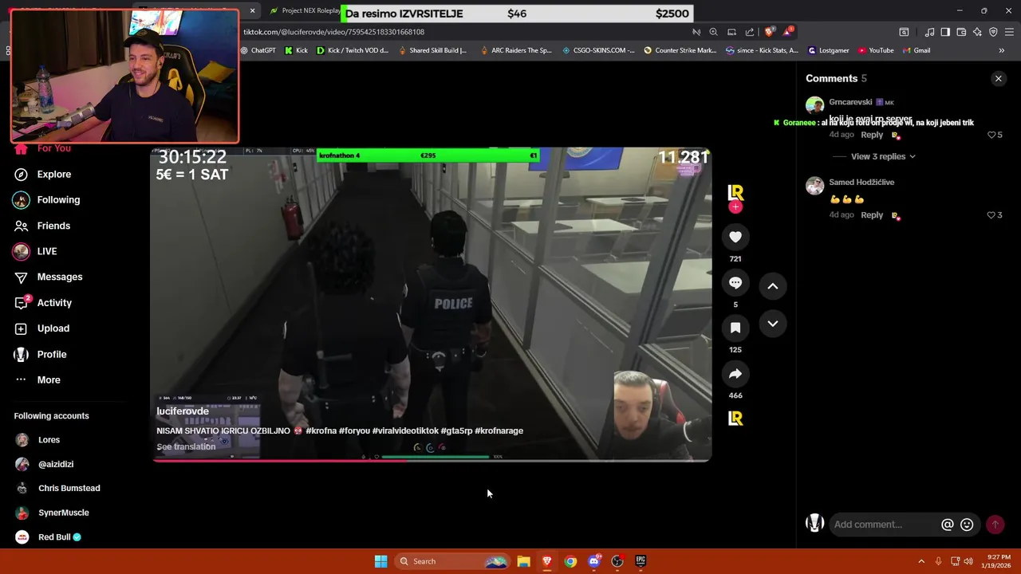This screenshot has width=1021, height=574.
Task: Open Windows Start menu
Action: pos(380,561)
